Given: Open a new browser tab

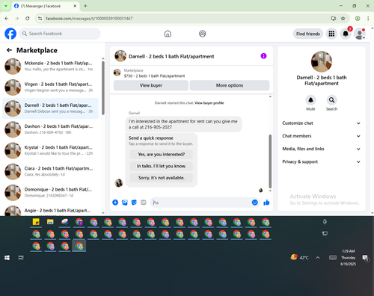Looking at the screenshot, I should pyautogui.click(x=85, y=6).
